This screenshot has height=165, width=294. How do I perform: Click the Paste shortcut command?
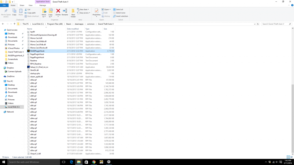[31, 16]
